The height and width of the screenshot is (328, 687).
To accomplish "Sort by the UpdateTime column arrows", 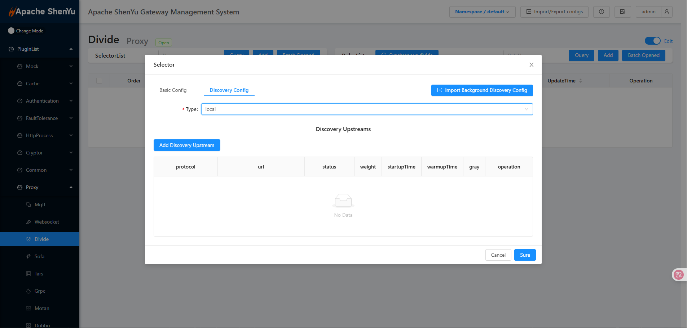I will 580,81.
